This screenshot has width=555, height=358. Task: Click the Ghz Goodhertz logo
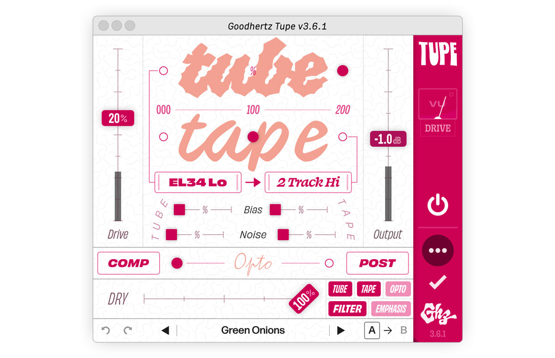pos(438,314)
